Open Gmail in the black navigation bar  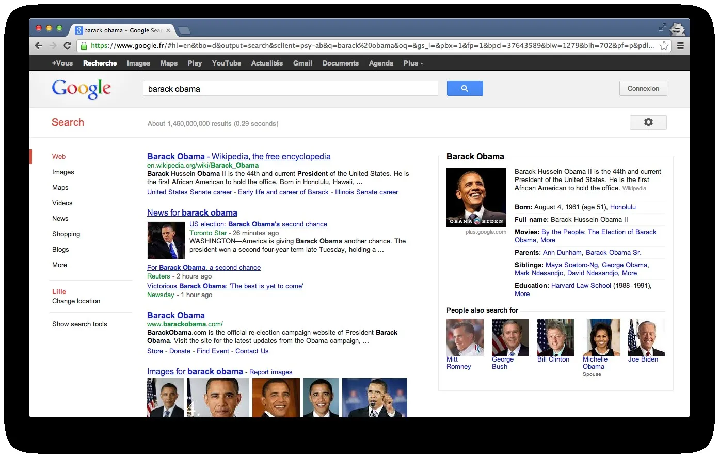302,63
